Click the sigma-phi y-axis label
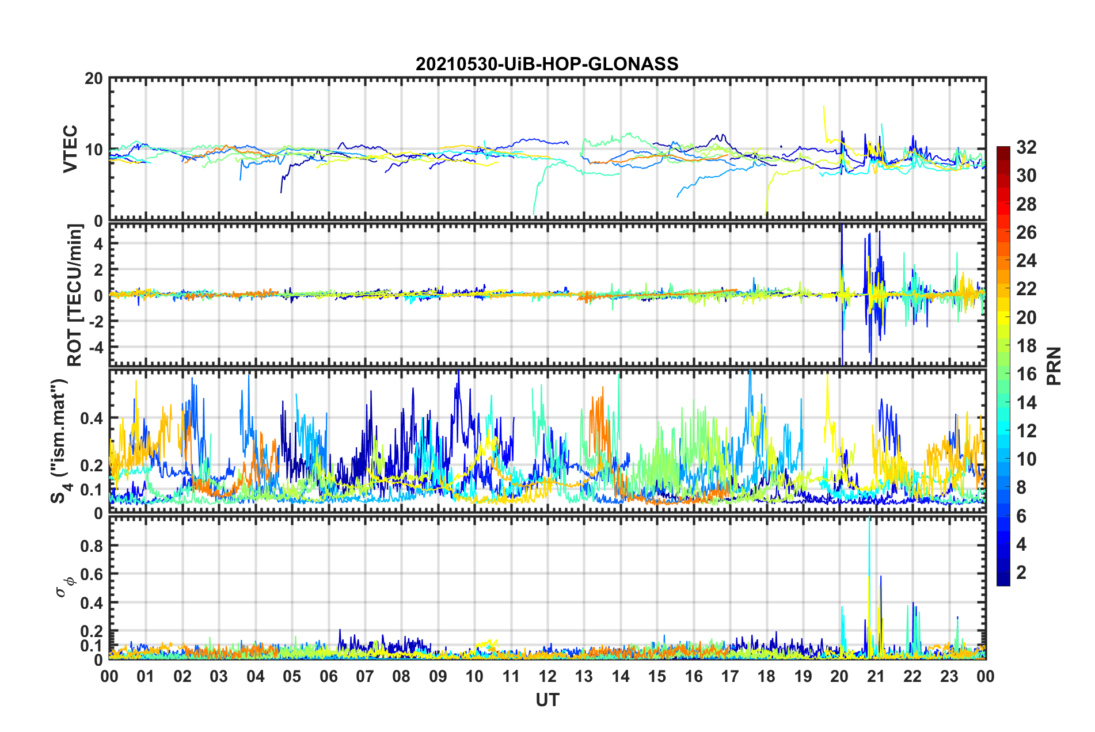The image size is (1095, 732). pos(64,587)
